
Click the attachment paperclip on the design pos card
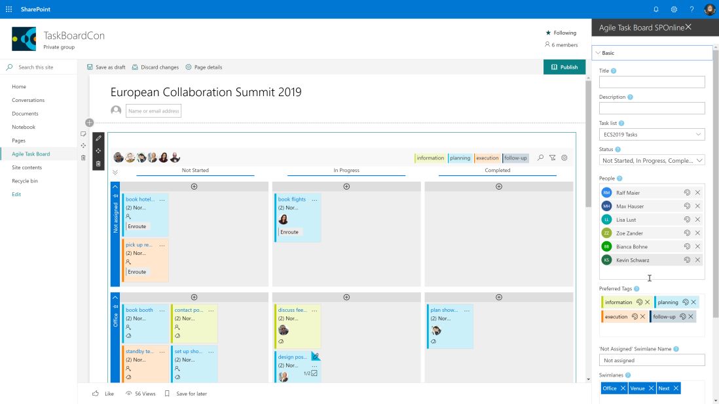click(316, 356)
